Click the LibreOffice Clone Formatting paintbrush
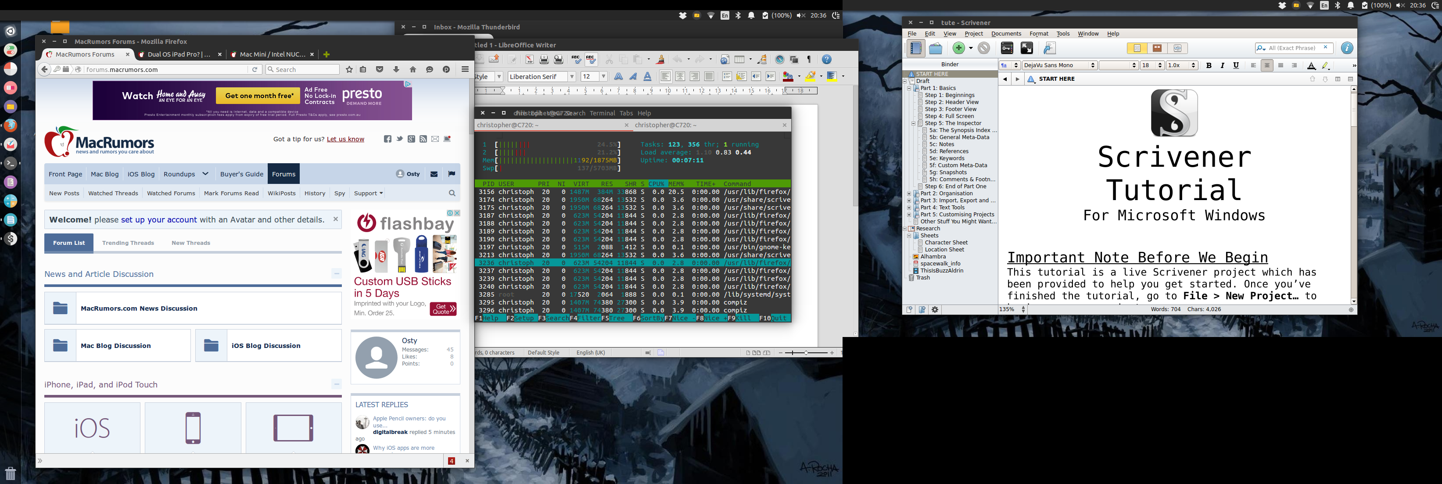 (660, 59)
